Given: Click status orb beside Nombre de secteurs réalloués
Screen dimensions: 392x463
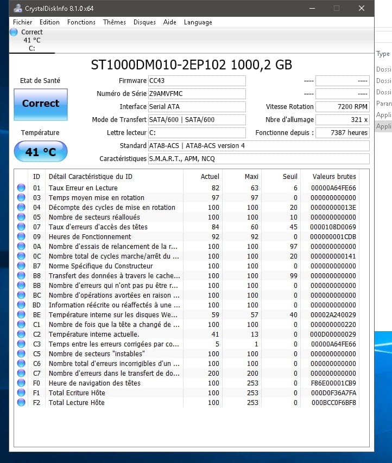Looking at the screenshot, I should pyautogui.click(x=21, y=217).
